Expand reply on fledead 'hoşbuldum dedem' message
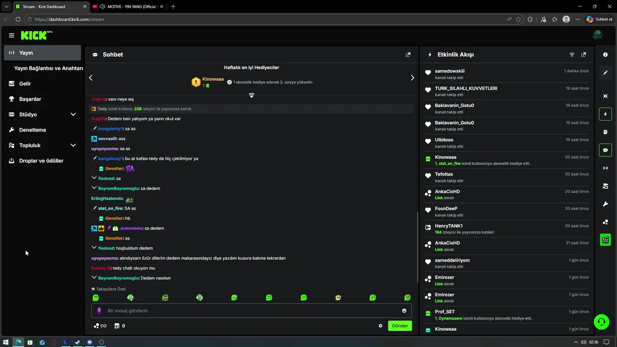Image resolution: width=617 pixels, height=347 pixels. (94, 248)
